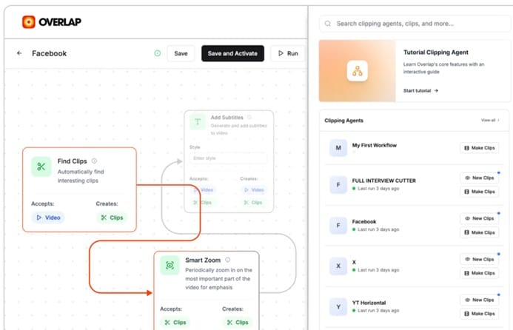Select the Smart Zoom focus icon
Viewport: 513px width, 330px height.
(x=170, y=265)
